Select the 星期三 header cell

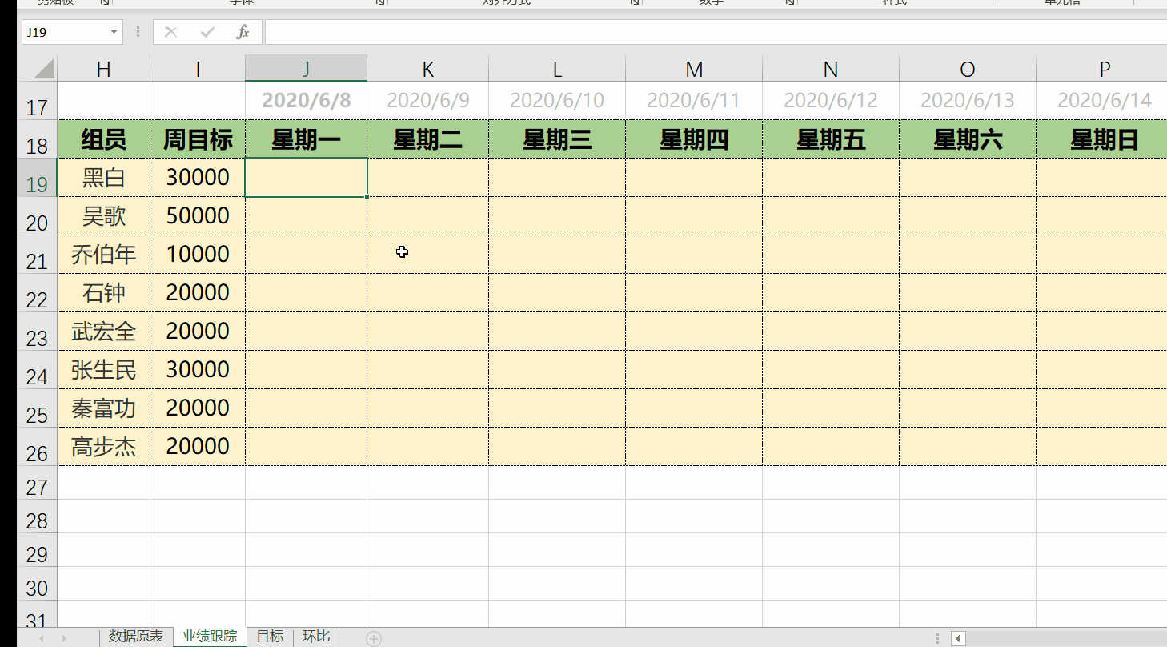tap(557, 139)
